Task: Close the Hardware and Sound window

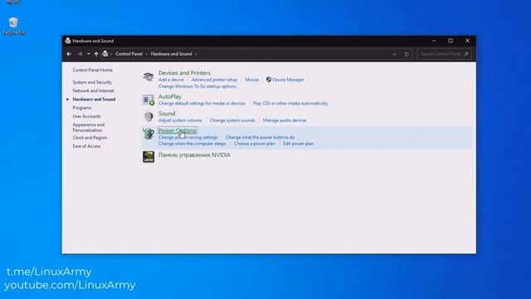Action: [x=467, y=41]
